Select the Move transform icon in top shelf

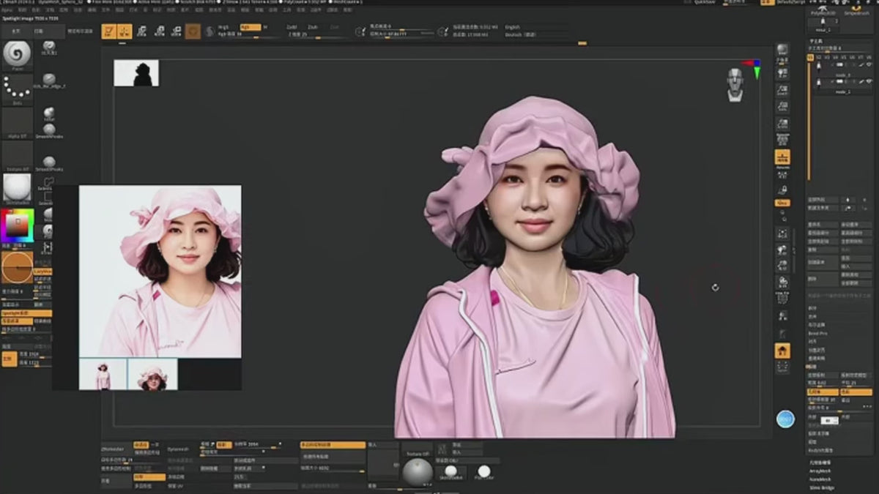141,31
